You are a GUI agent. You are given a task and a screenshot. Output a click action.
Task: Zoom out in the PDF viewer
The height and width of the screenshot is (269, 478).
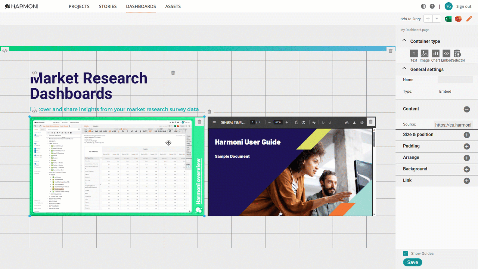[x=269, y=122]
